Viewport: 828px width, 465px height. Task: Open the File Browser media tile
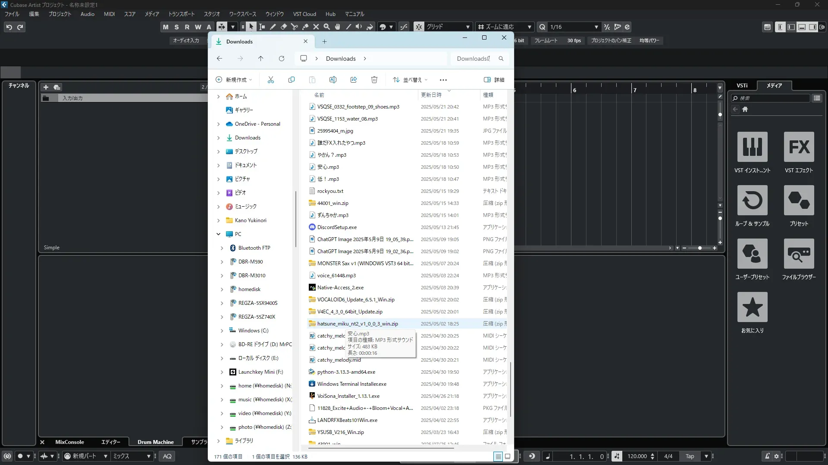point(799,254)
